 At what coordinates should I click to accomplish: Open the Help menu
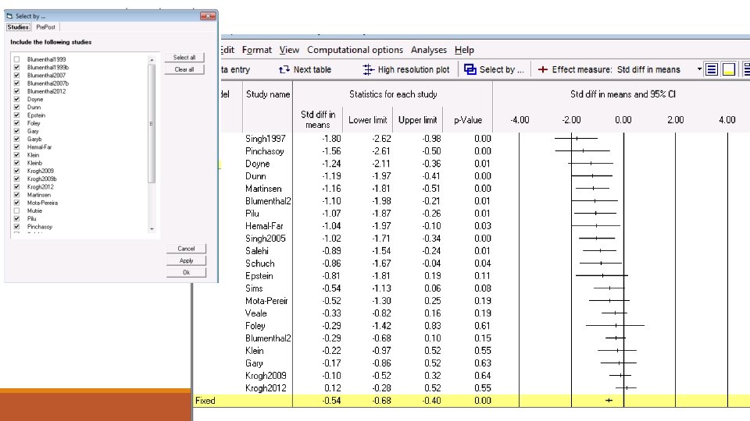(464, 50)
